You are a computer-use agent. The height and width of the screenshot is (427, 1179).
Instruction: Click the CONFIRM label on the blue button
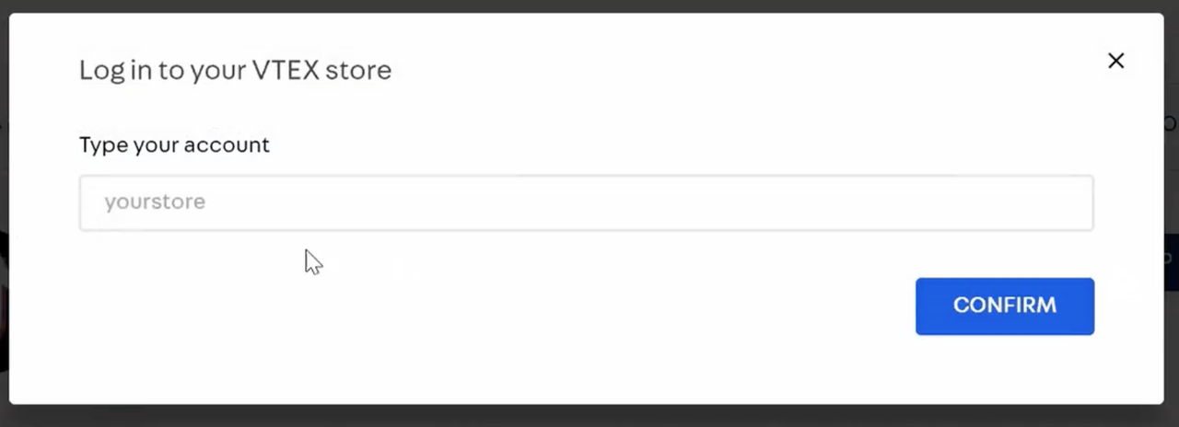(1005, 306)
